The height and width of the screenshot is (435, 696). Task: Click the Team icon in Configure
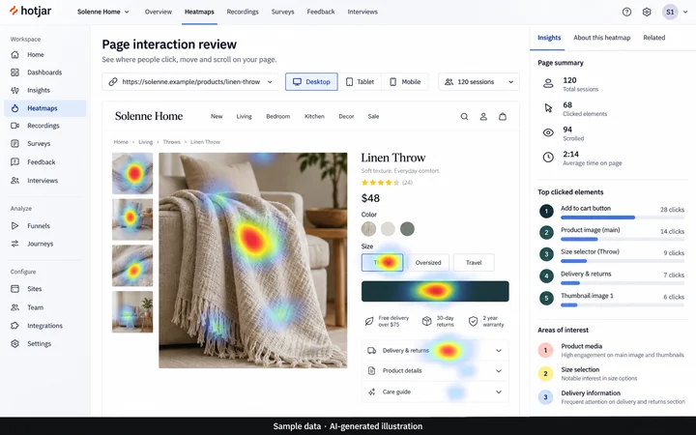(15, 307)
